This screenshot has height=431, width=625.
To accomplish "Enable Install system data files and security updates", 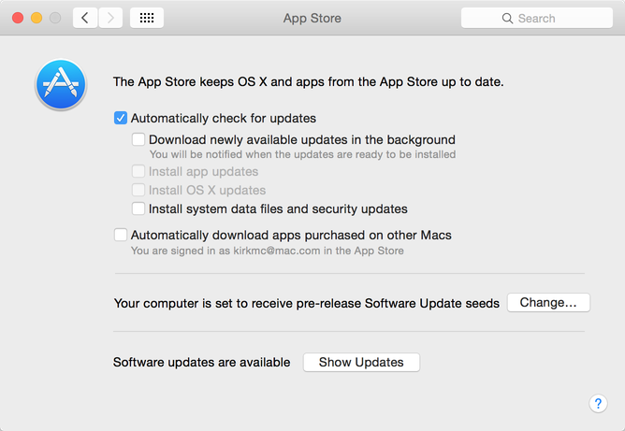I will pyautogui.click(x=138, y=208).
